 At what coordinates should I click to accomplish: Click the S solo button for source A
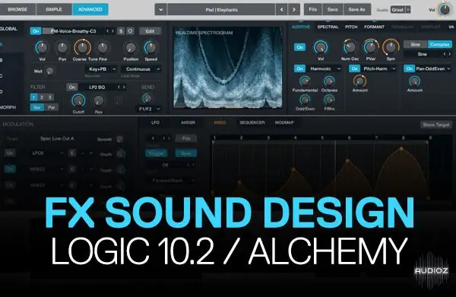point(121,31)
